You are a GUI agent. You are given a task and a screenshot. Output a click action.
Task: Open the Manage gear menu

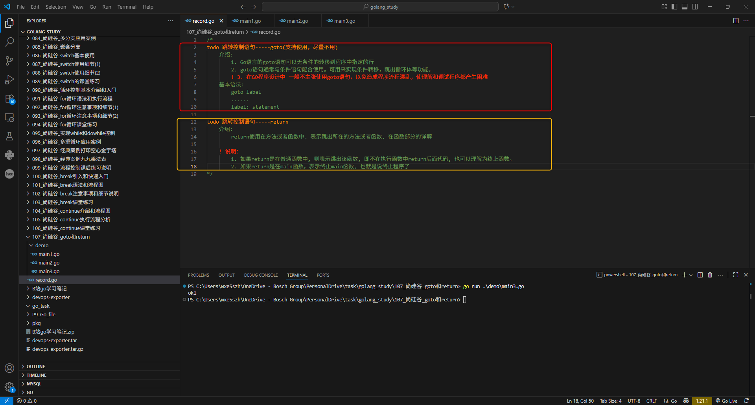9,387
